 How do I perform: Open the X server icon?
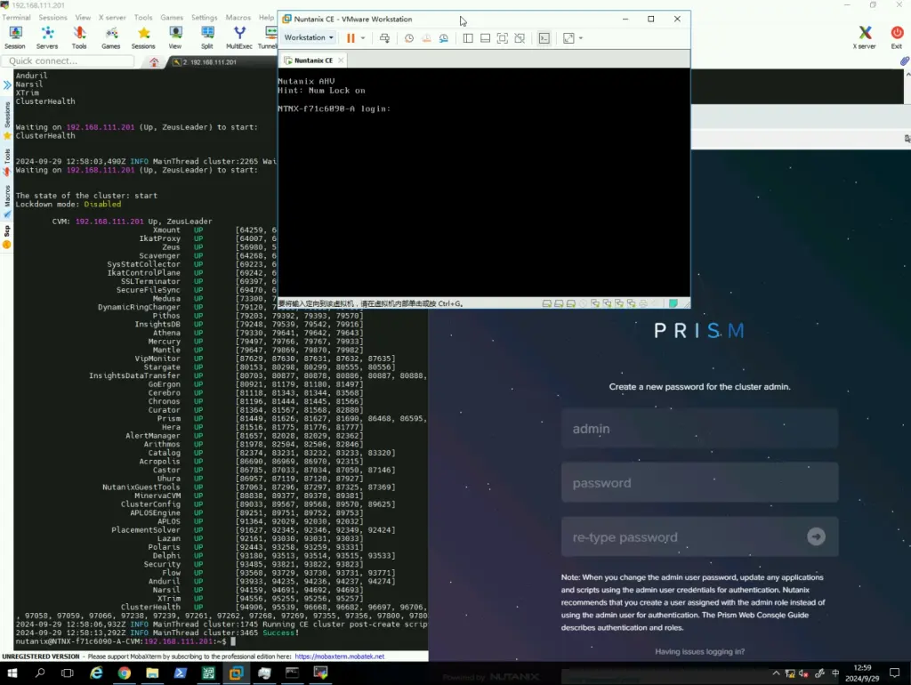coord(864,37)
